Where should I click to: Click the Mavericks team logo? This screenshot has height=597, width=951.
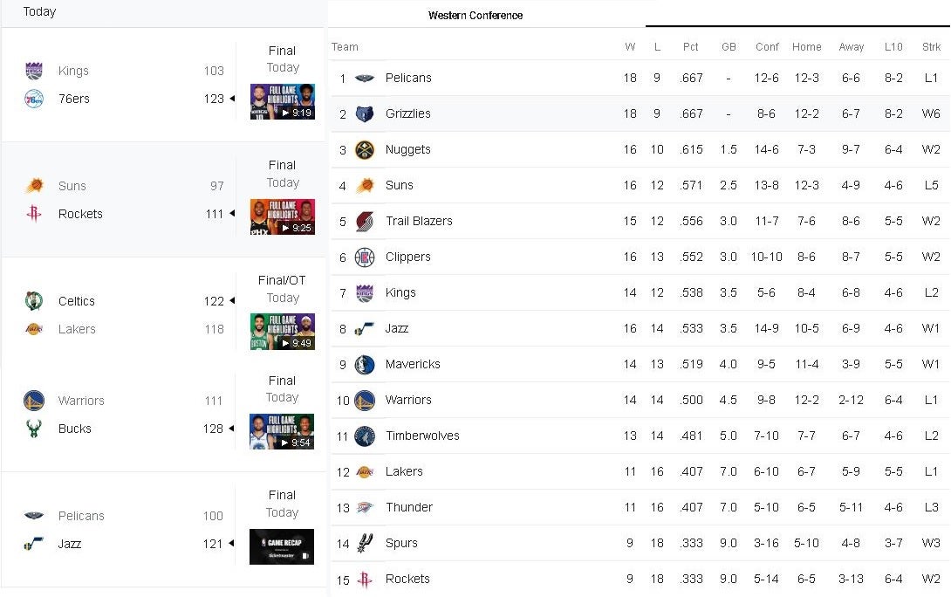pyautogui.click(x=365, y=365)
